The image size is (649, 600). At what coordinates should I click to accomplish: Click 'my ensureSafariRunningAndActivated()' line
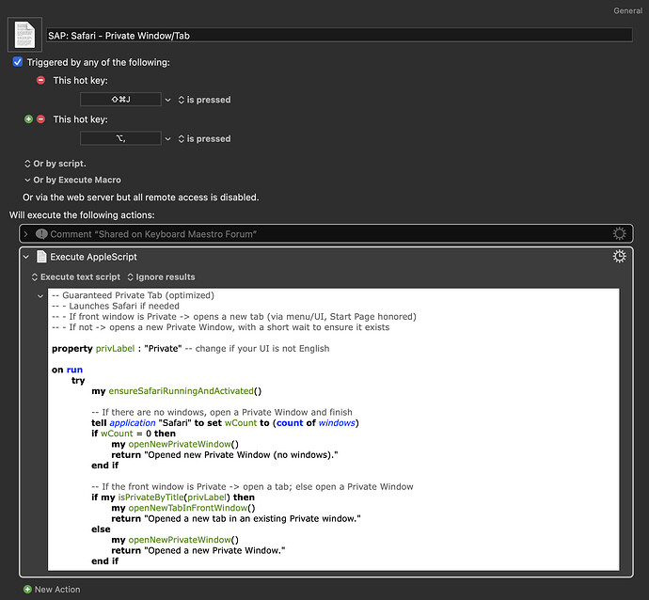[x=176, y=391]
